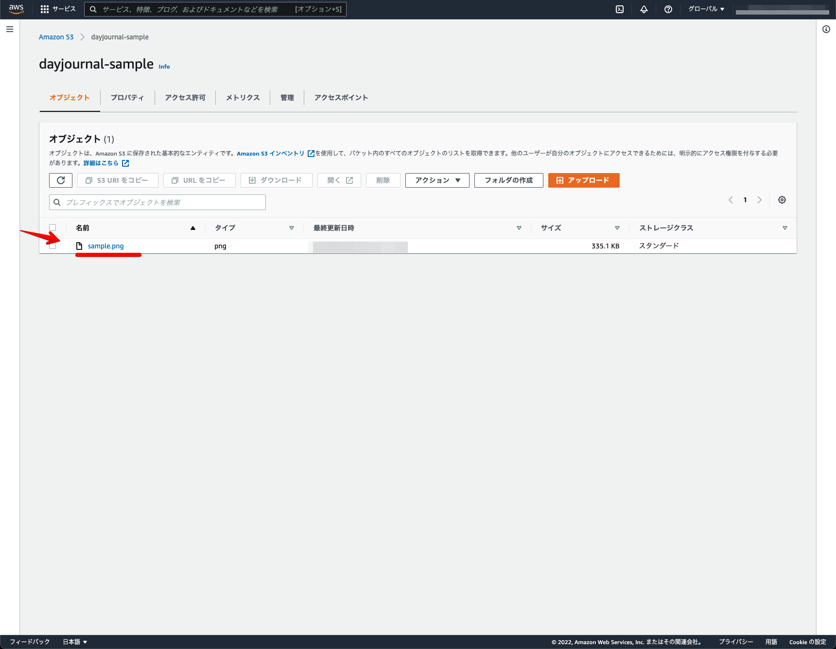Switch to the 管理 tab
836x649 pixels.
[287, 98]
